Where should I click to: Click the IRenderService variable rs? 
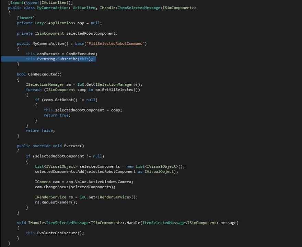click(x=70, y=197)
